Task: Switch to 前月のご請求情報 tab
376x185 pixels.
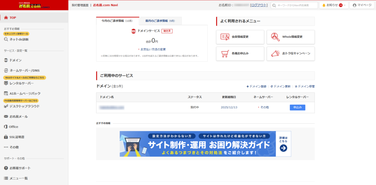Action: click(x=160, y=21)
